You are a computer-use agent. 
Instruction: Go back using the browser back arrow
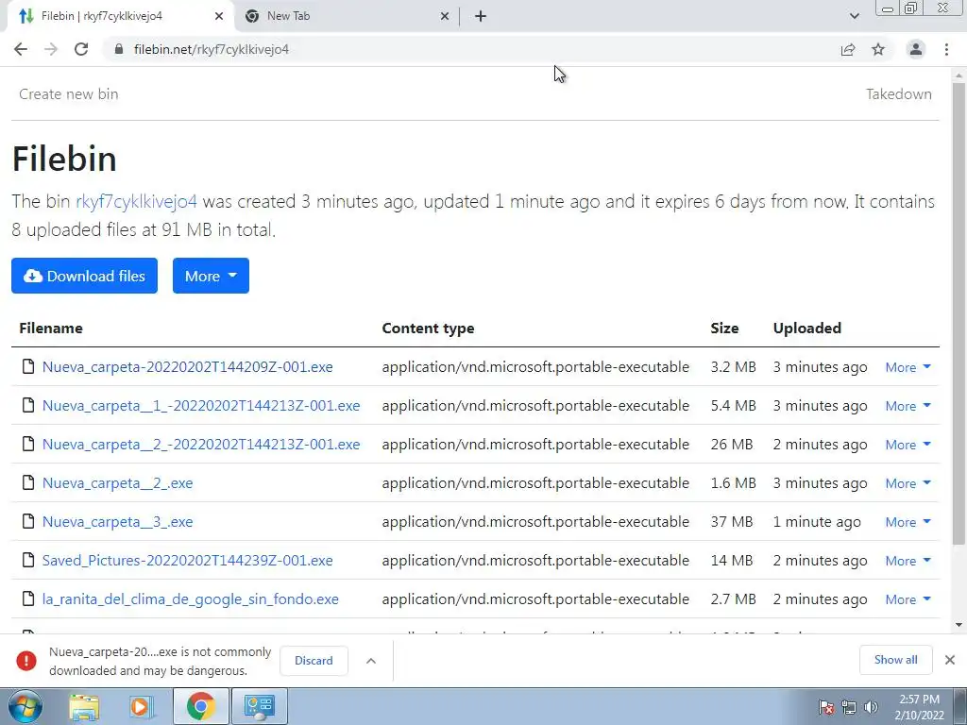tap(21, 49)
